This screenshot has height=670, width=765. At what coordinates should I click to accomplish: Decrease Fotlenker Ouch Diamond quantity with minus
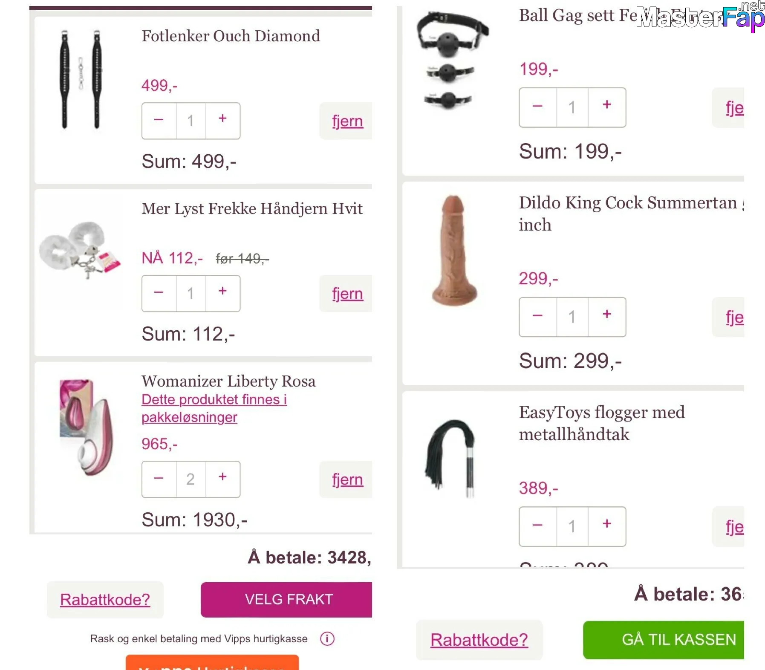pos(159,121)
